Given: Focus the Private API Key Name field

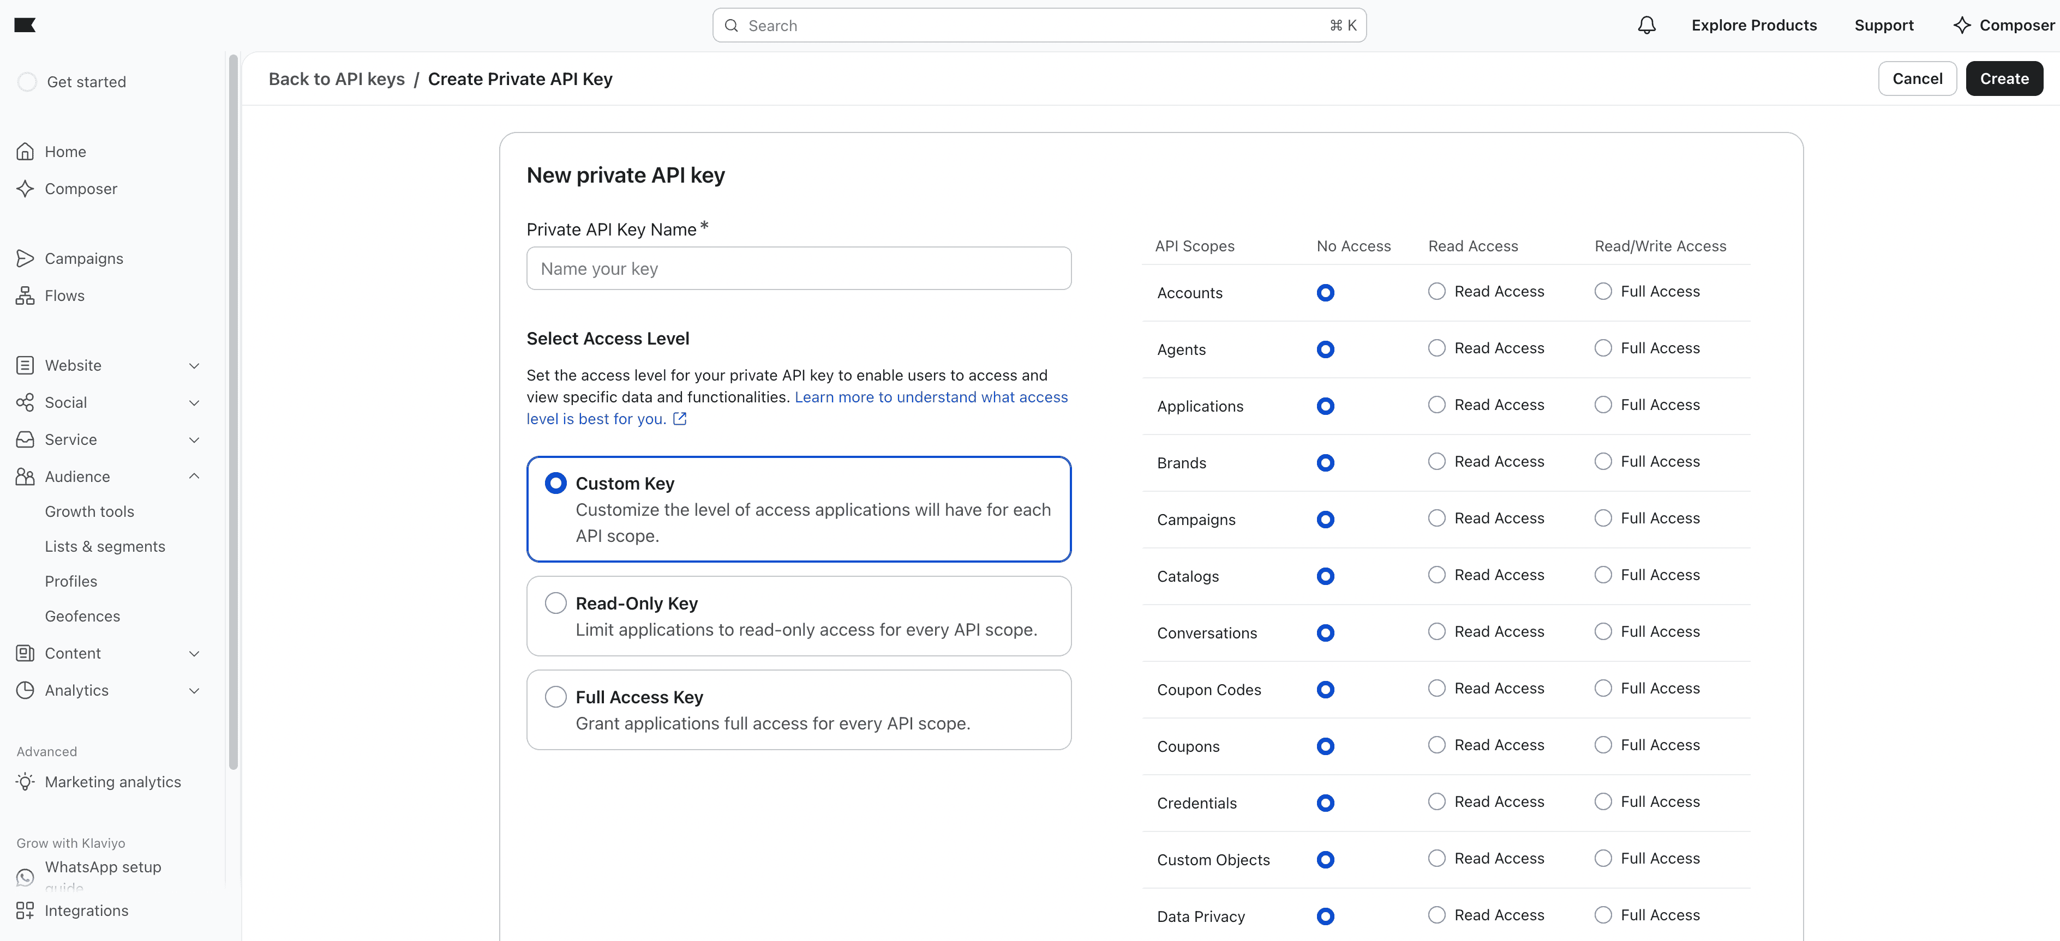Looking at the screenshot, I should point(799,269).
